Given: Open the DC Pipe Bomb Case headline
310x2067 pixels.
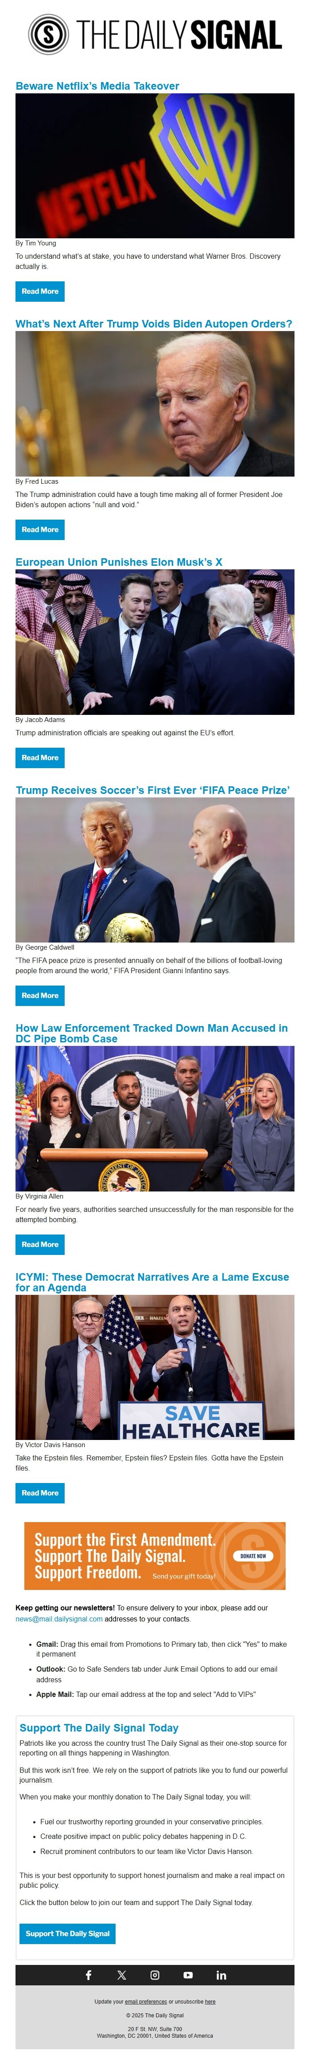Looking at the screenshot, I should tap(151, 1033).
